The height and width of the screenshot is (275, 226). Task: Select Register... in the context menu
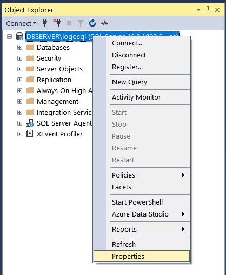point(142,67)
